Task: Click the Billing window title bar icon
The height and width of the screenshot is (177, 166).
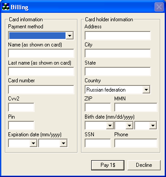Action: coord(6,7)
